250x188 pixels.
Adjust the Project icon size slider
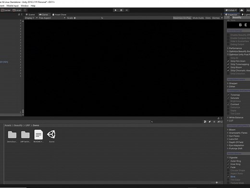coord(216,182)
